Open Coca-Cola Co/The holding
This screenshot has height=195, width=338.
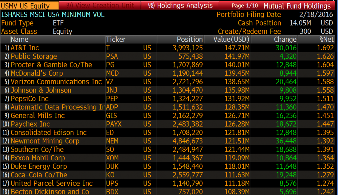(x=39, y=175)
